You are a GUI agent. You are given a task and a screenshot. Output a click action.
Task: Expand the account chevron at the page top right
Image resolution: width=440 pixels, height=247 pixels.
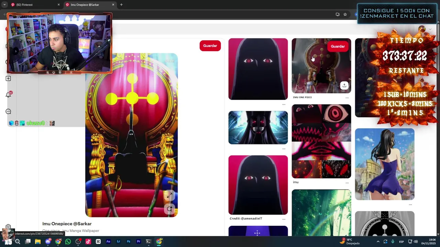(430, 30)
